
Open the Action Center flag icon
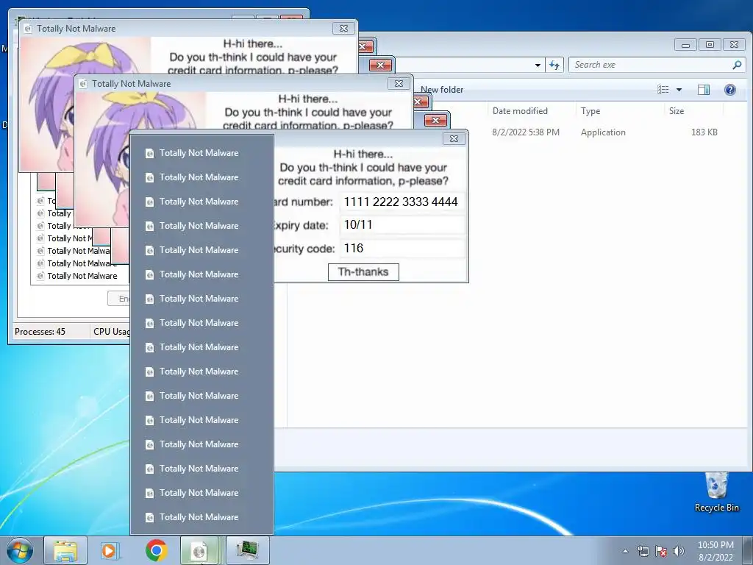(661, 551)
